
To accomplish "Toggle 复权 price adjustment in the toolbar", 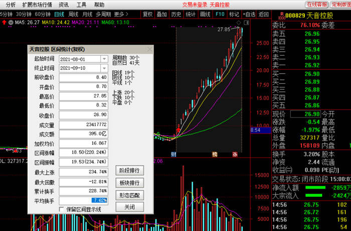I will point(148,15).
